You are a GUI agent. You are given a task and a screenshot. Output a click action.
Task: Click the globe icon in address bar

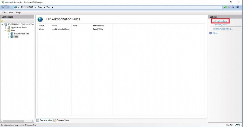click(x=16, y=7)
